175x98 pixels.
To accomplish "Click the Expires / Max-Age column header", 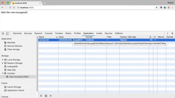I will click(134, 37).
